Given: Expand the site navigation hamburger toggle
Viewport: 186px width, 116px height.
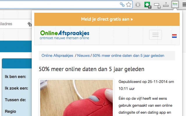Looking at the screenshot, I should pyautogui.click(x=155, y=35).
